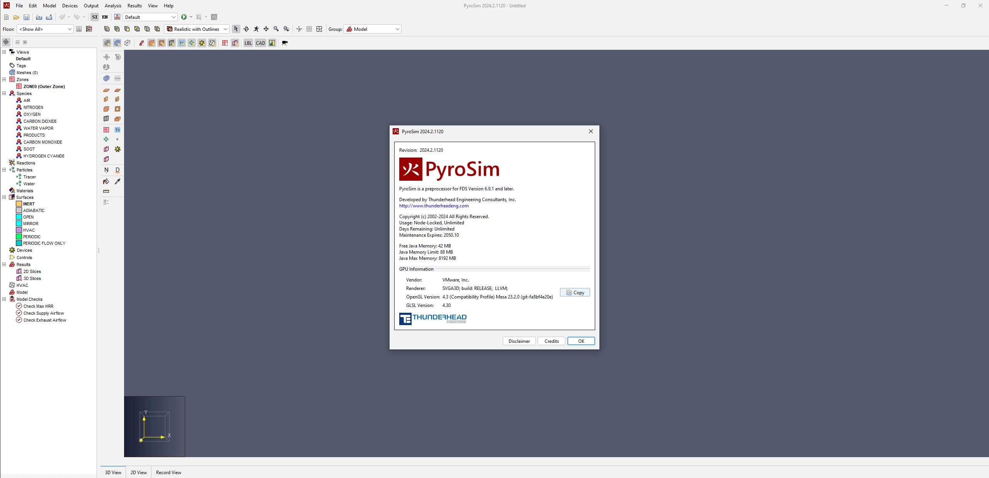Open the Analysis menu
Image resolution: width=989 pixels, height=478 pixels.
(113, 5)
